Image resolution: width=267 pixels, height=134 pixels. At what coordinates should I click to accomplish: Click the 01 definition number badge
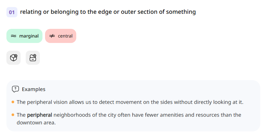(x=12, y=12)
